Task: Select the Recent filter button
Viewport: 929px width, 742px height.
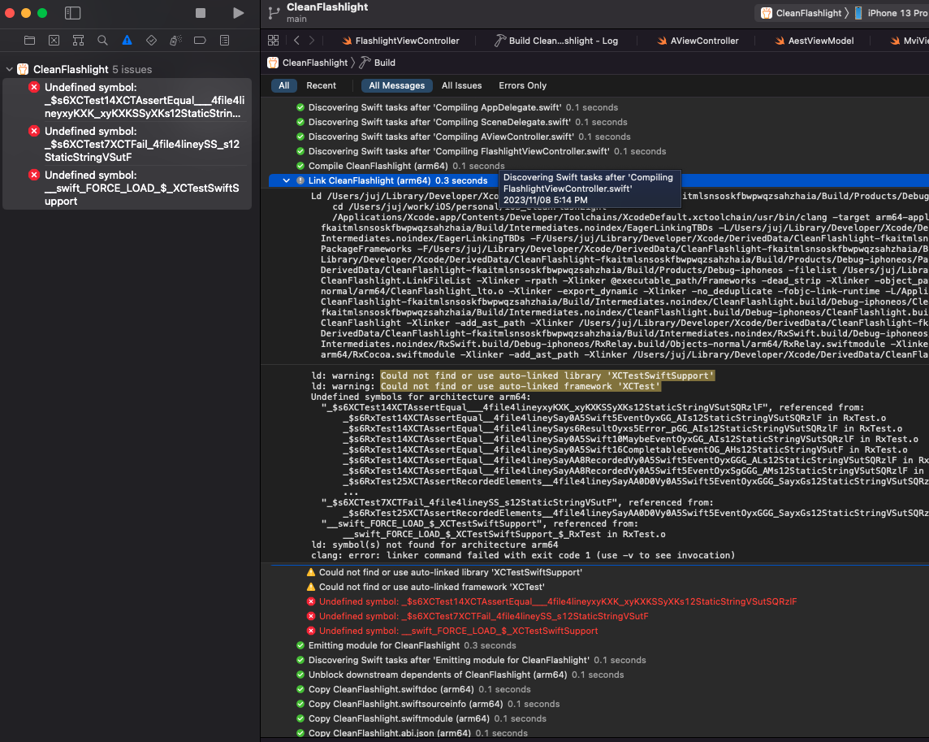Action: [x=321, y=85]
